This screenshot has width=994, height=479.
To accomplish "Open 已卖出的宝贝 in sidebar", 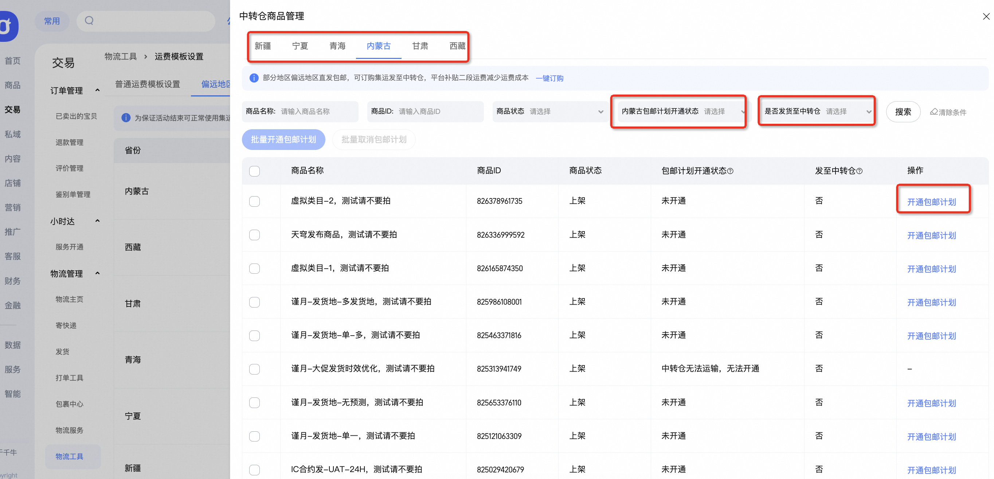I will click(x=77, y=116).
